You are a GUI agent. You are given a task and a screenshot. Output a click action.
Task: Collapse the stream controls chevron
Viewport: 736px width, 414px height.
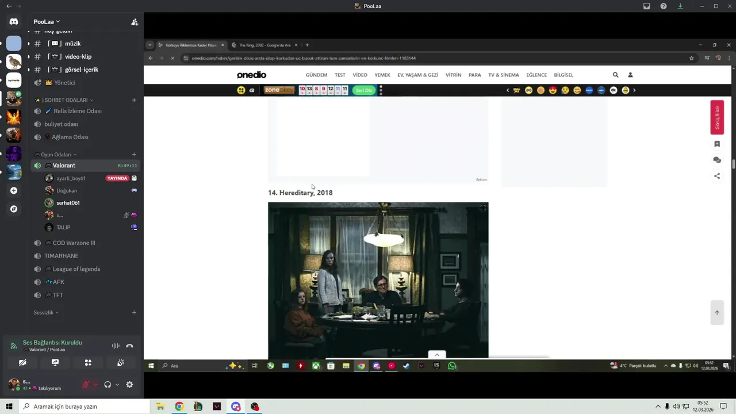click(437, 354)
